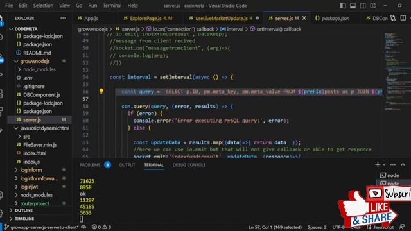Open the Run menu
This screenshot has width=411, height=231.
tap(92, 6)
